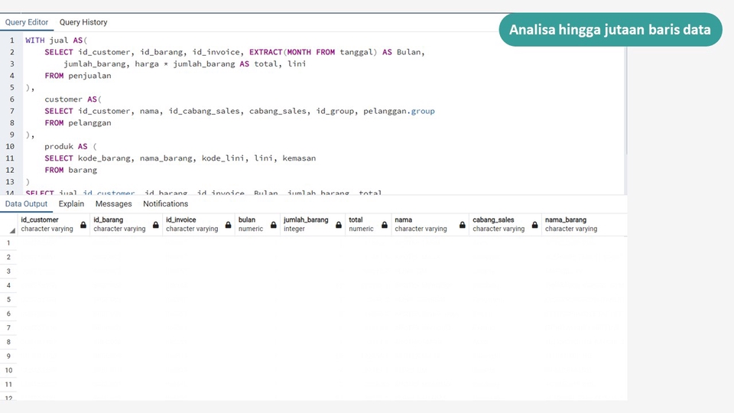Select row 10 in the data output
Image resolution: width=734 pixels, height=413 pixels.
point(8,370)
